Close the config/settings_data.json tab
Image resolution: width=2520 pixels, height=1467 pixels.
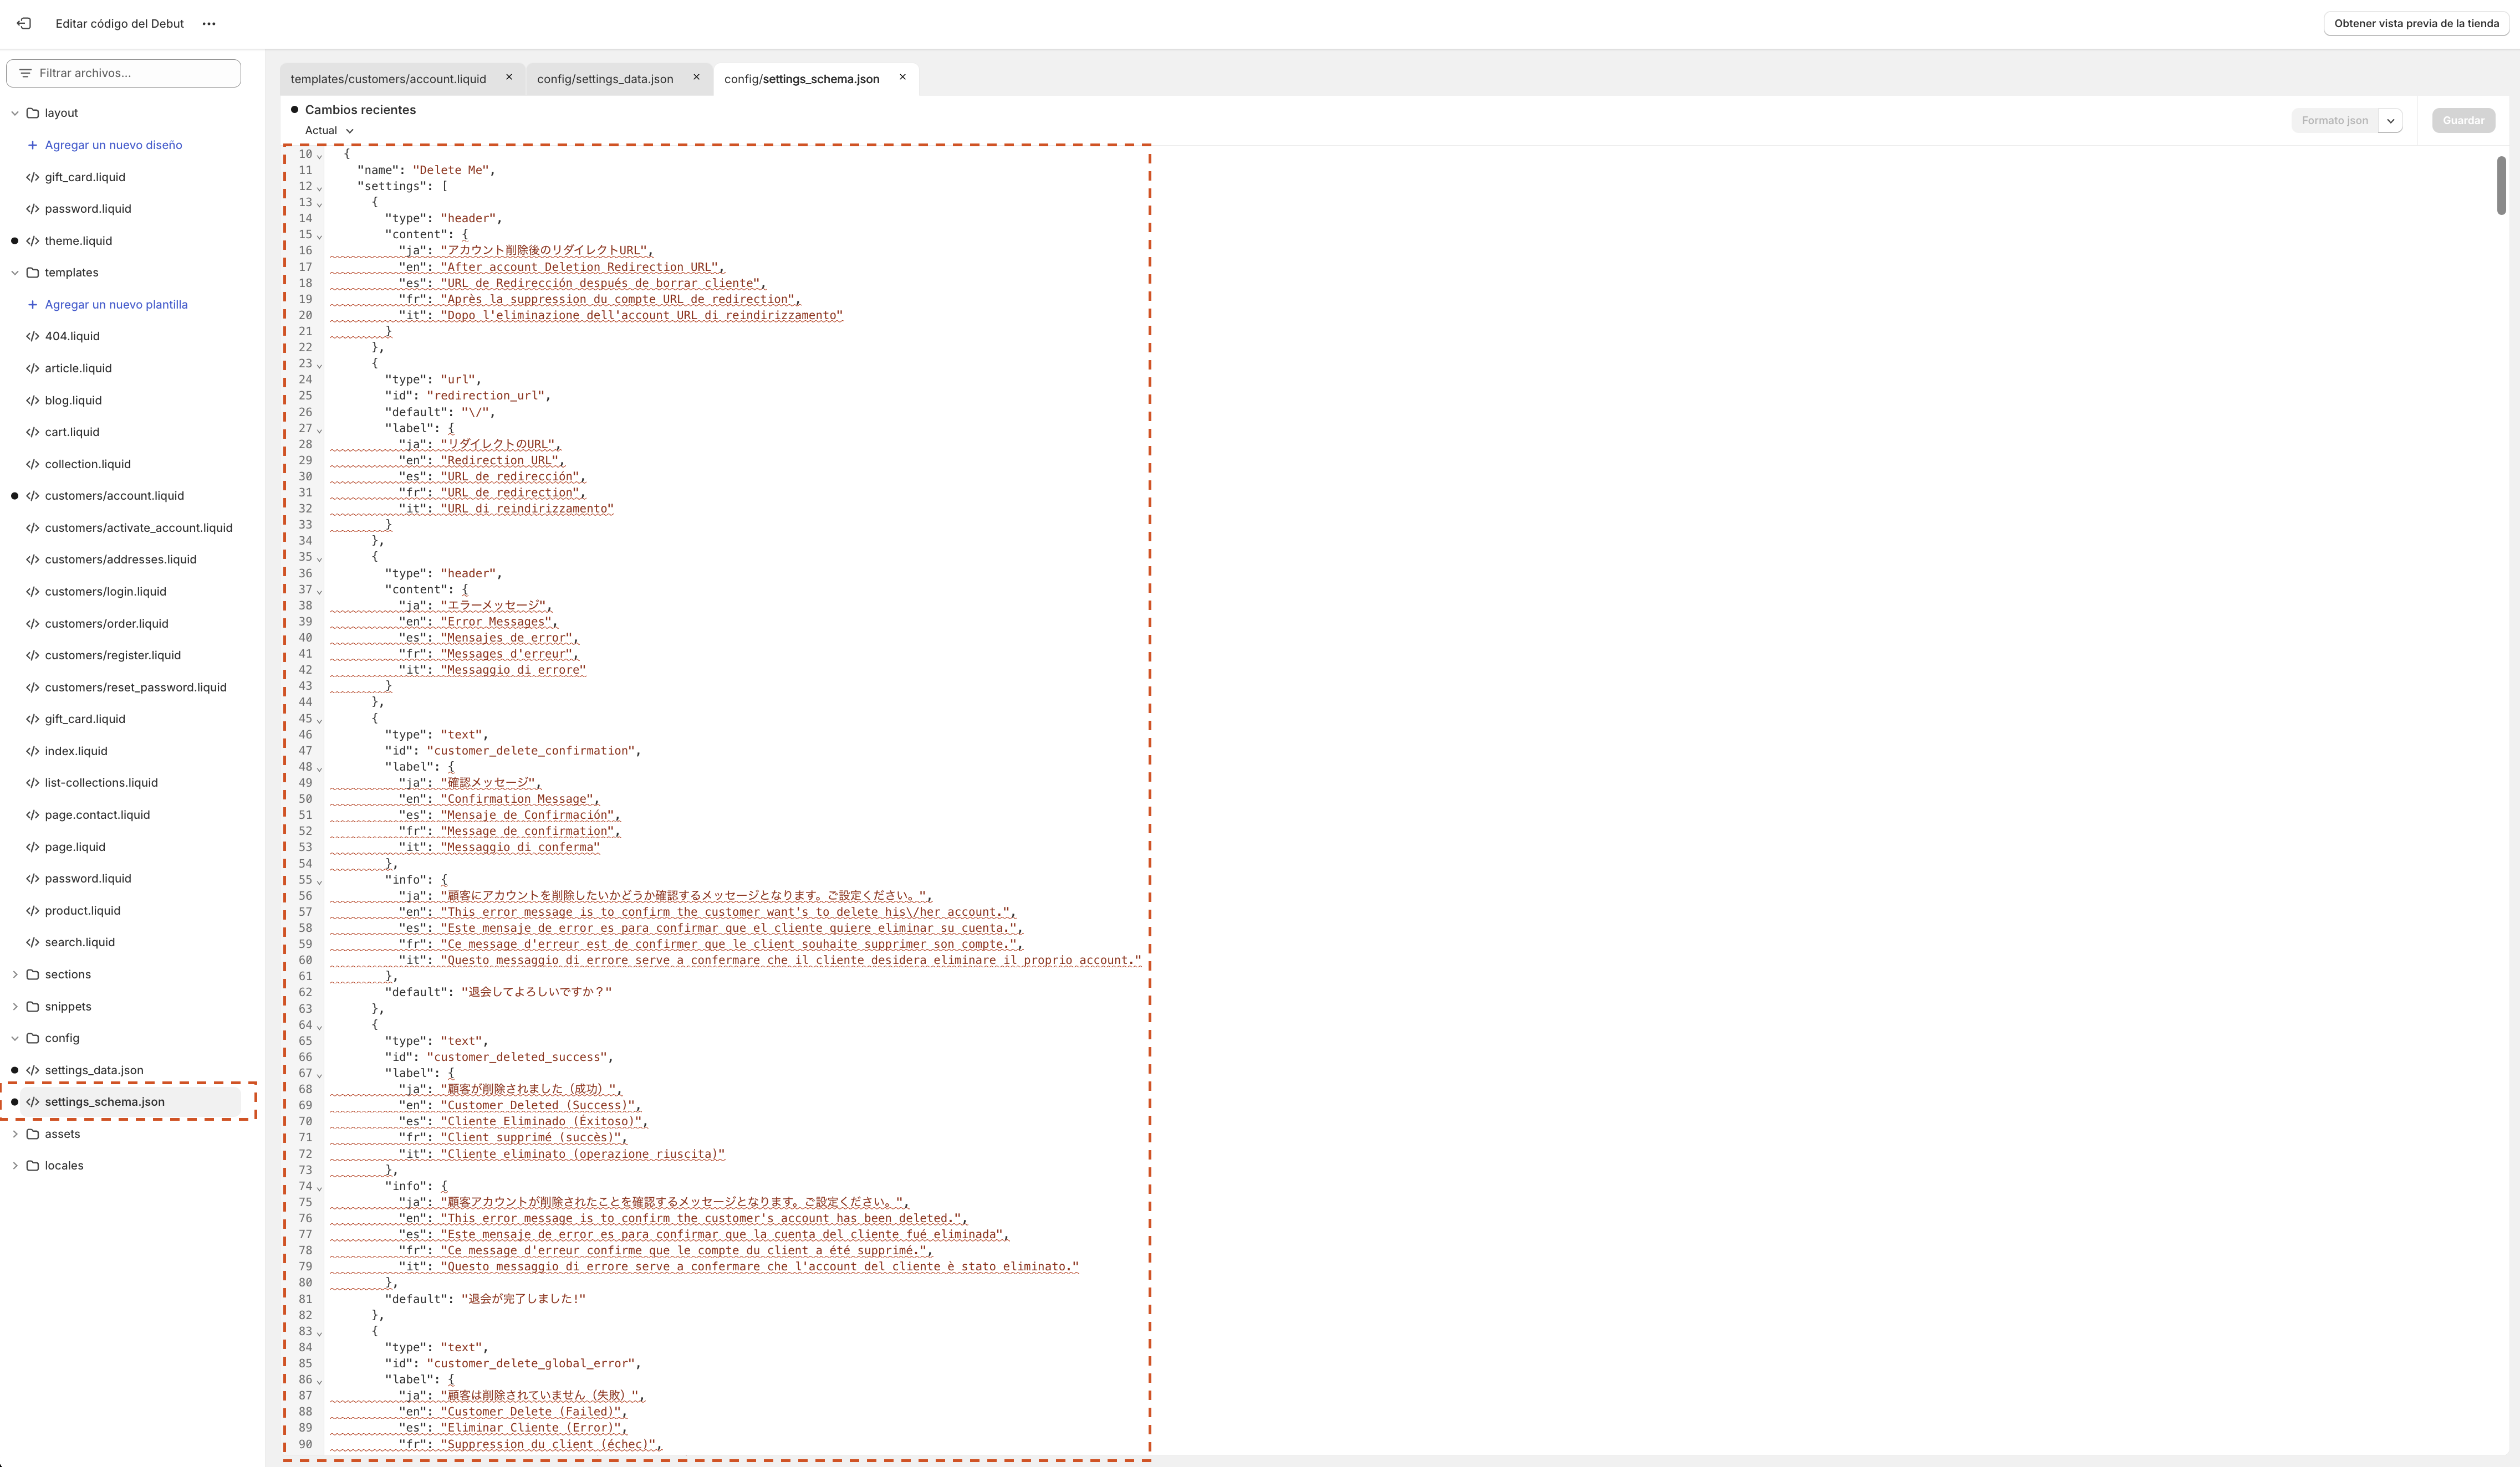click(x=696, y=77)
